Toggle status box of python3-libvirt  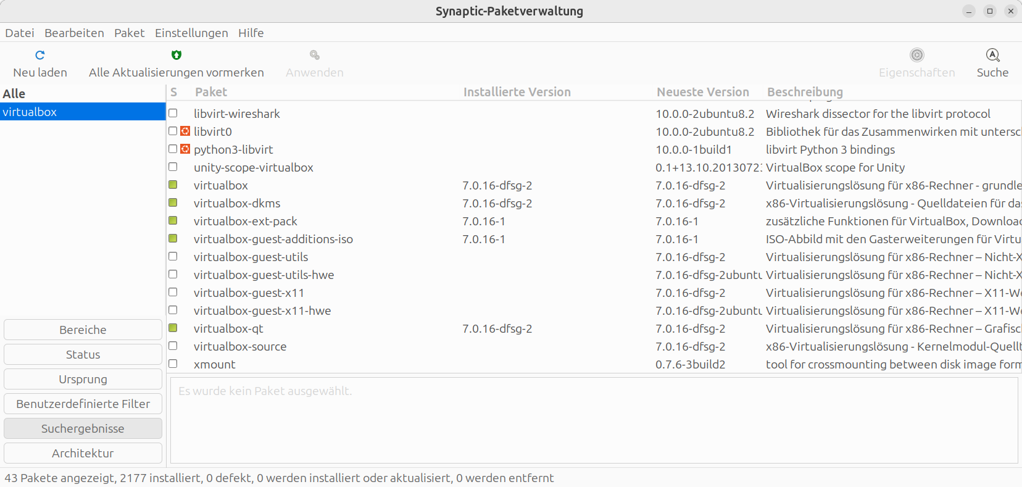coord(173,149)
